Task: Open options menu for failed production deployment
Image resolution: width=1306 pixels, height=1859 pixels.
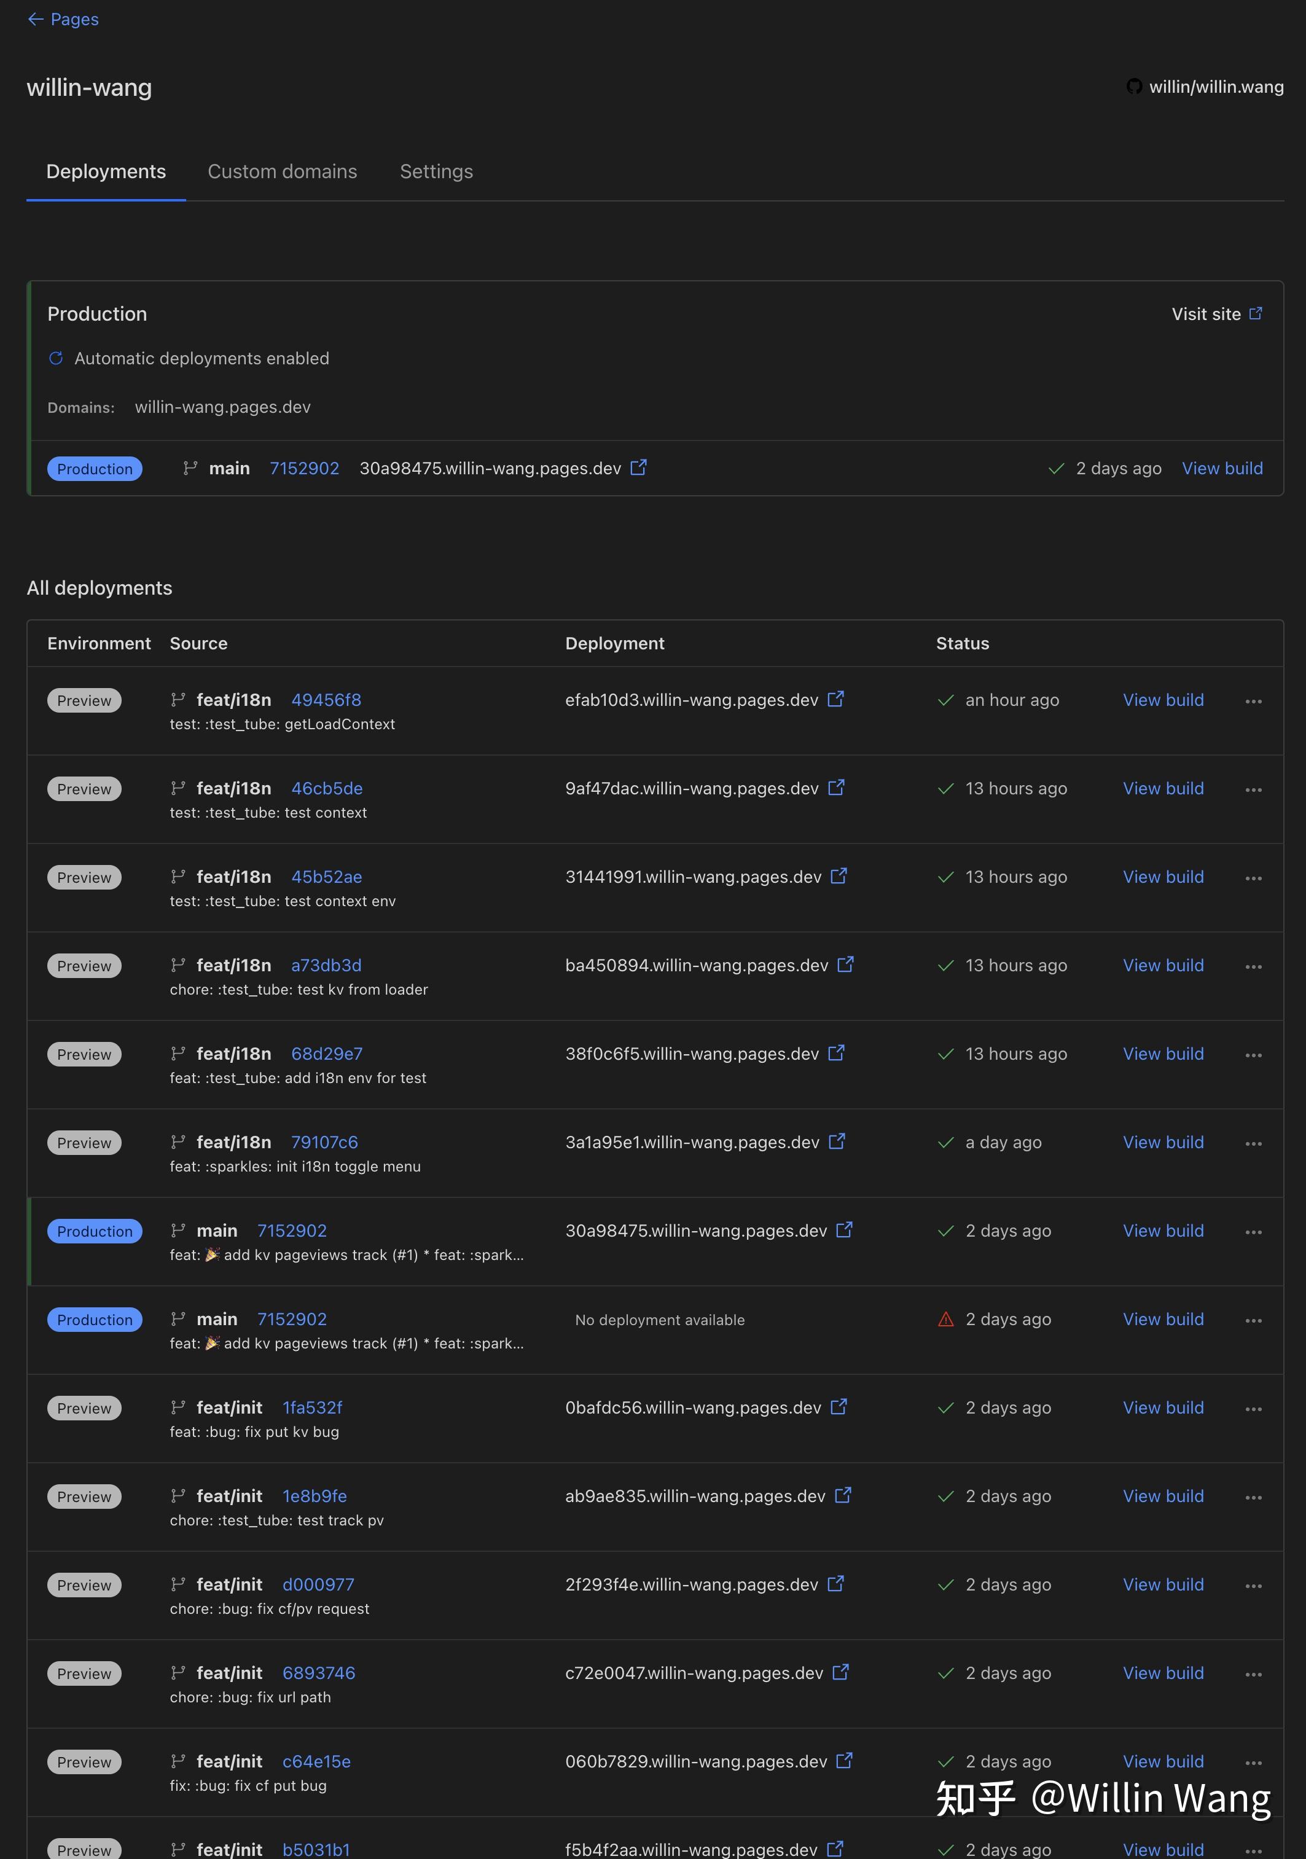Action: coord(1253,1320)
